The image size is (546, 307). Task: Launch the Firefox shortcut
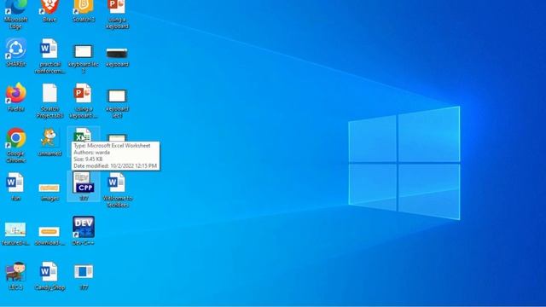pyautogui.click(x=15, y=93)
